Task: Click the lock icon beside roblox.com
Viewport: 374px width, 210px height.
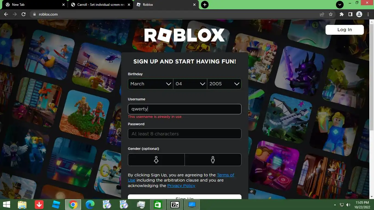Action: point(34,14)
